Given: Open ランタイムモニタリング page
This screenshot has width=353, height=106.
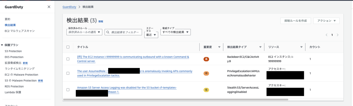Looking at the screenshot, I should pyautogui.click(x=19, y=69).
